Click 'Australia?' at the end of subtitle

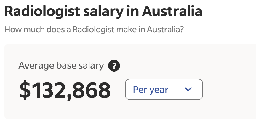[165, 30]
